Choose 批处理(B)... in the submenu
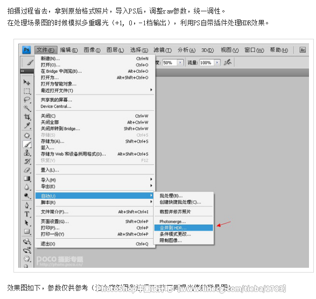The height and width of the screenshot is (299, 316). click(184, 196)
